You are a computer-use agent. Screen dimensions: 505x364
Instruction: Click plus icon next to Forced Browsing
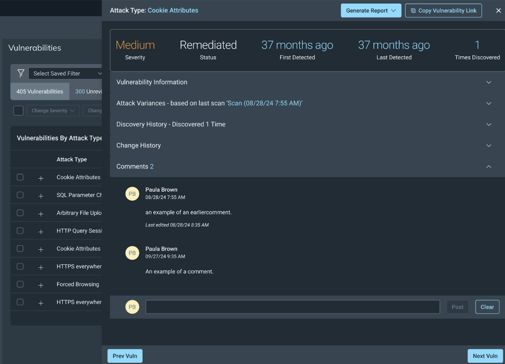pyautogui.click(x=41, y=285)
